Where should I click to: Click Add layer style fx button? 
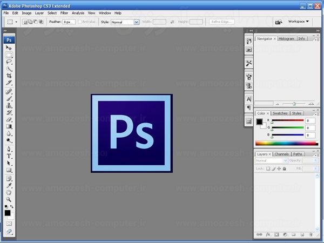(x=268, y=234)
